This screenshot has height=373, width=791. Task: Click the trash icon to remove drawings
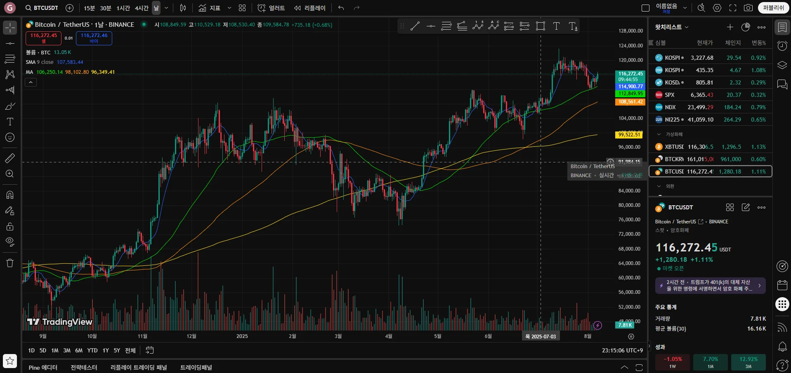click(x=10, y=263)
